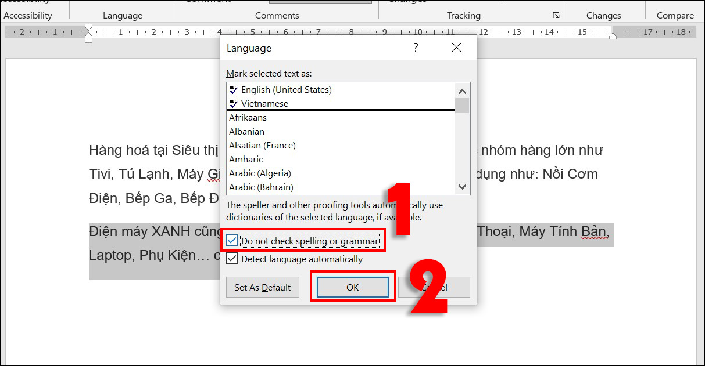
Task: Click the word 'Laptop' in the document
Action: pos(111,255)
